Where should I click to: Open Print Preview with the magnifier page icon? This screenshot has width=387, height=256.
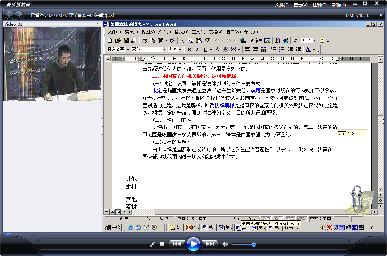tap(152, 40)
